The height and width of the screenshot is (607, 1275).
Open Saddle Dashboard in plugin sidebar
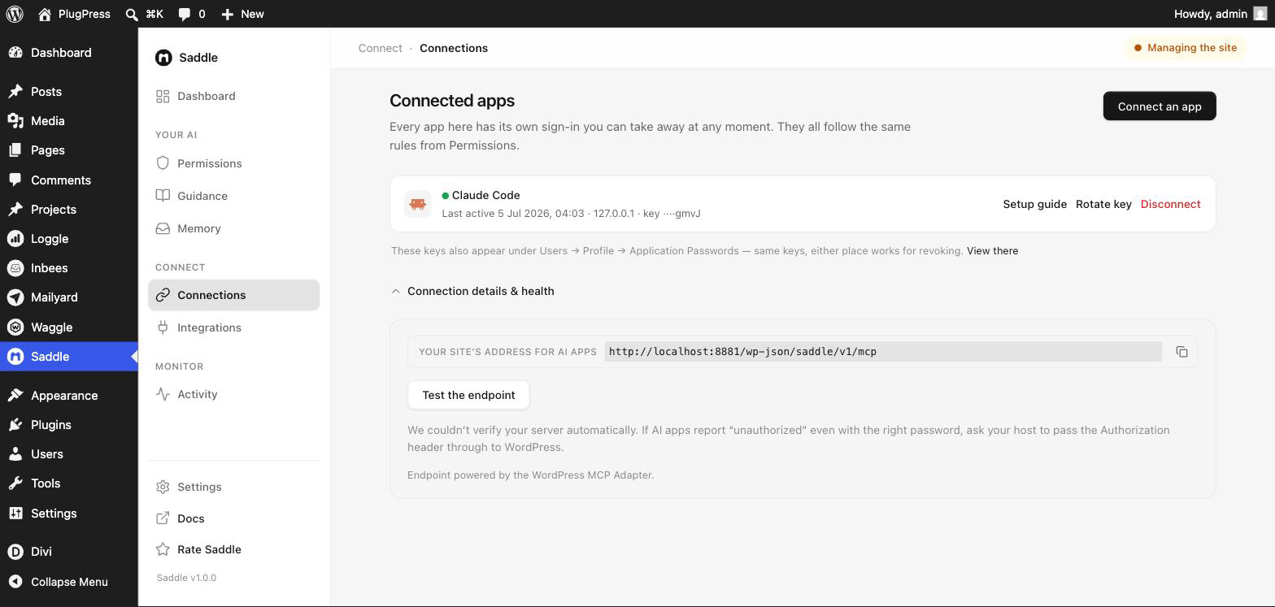point(233,96)
